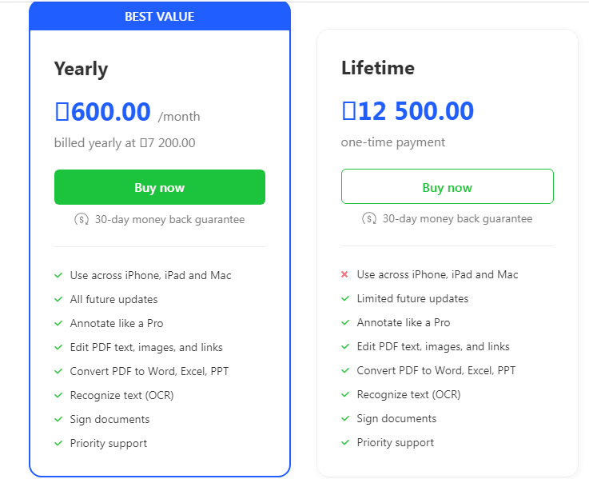
Task: Click the green Buy now button under Yearly
Action: [159, 188]
